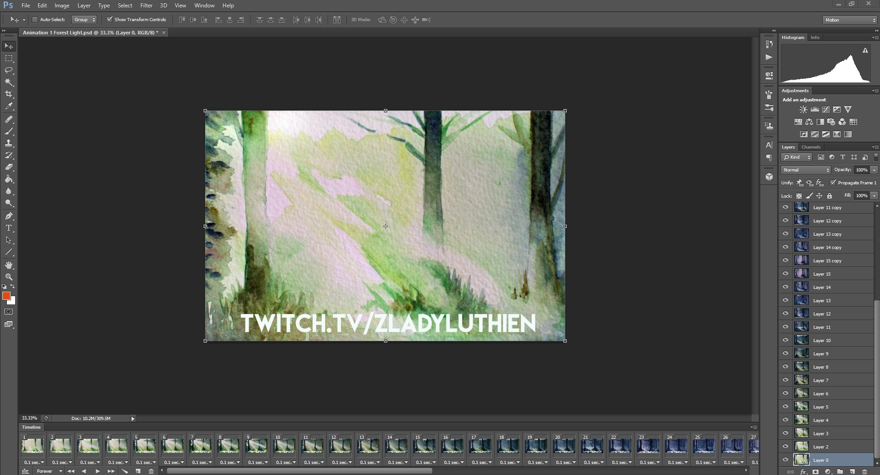This screenshot has width=880, height=475.
Task: Select the Magic Wand tool
Action: coord(9,82)
